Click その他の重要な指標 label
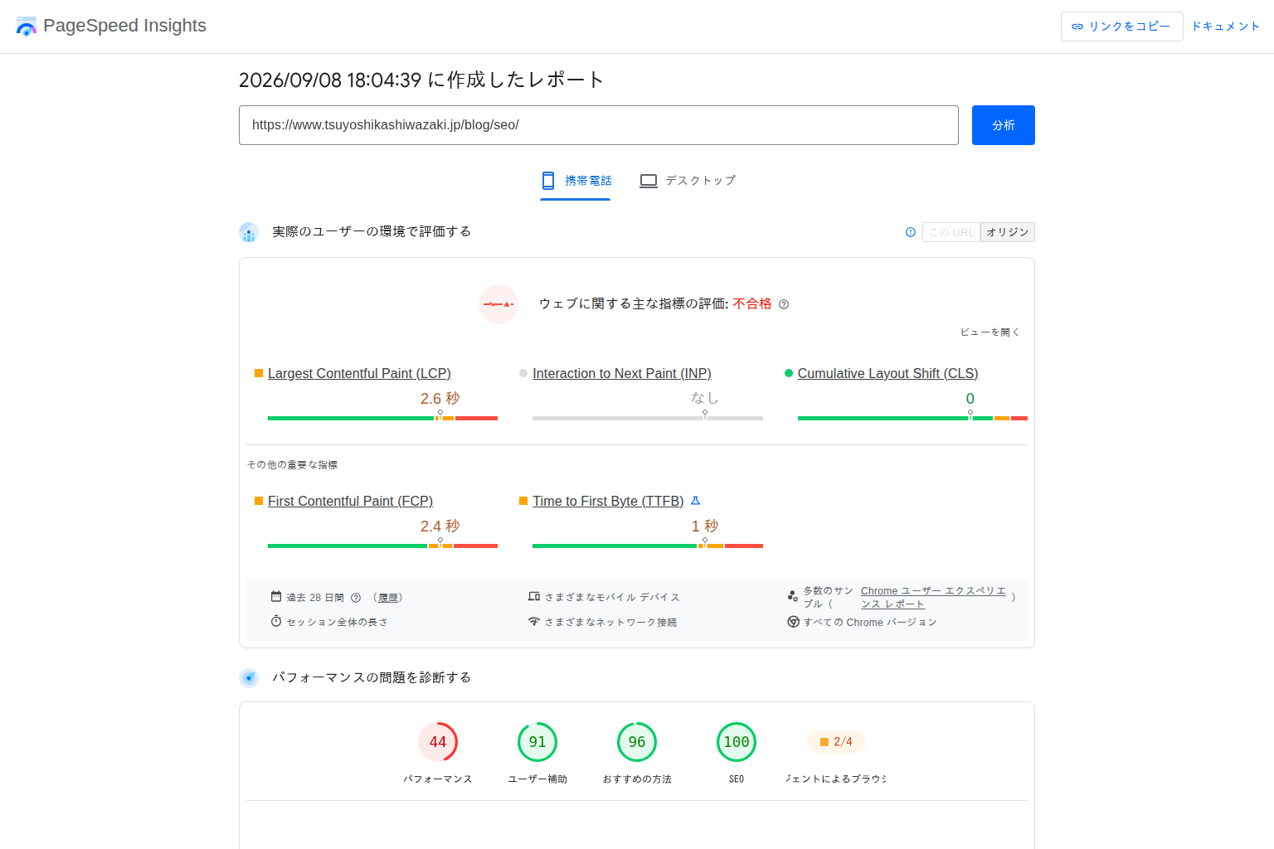The image size is (1274, 849). click(x=292, y=465)
